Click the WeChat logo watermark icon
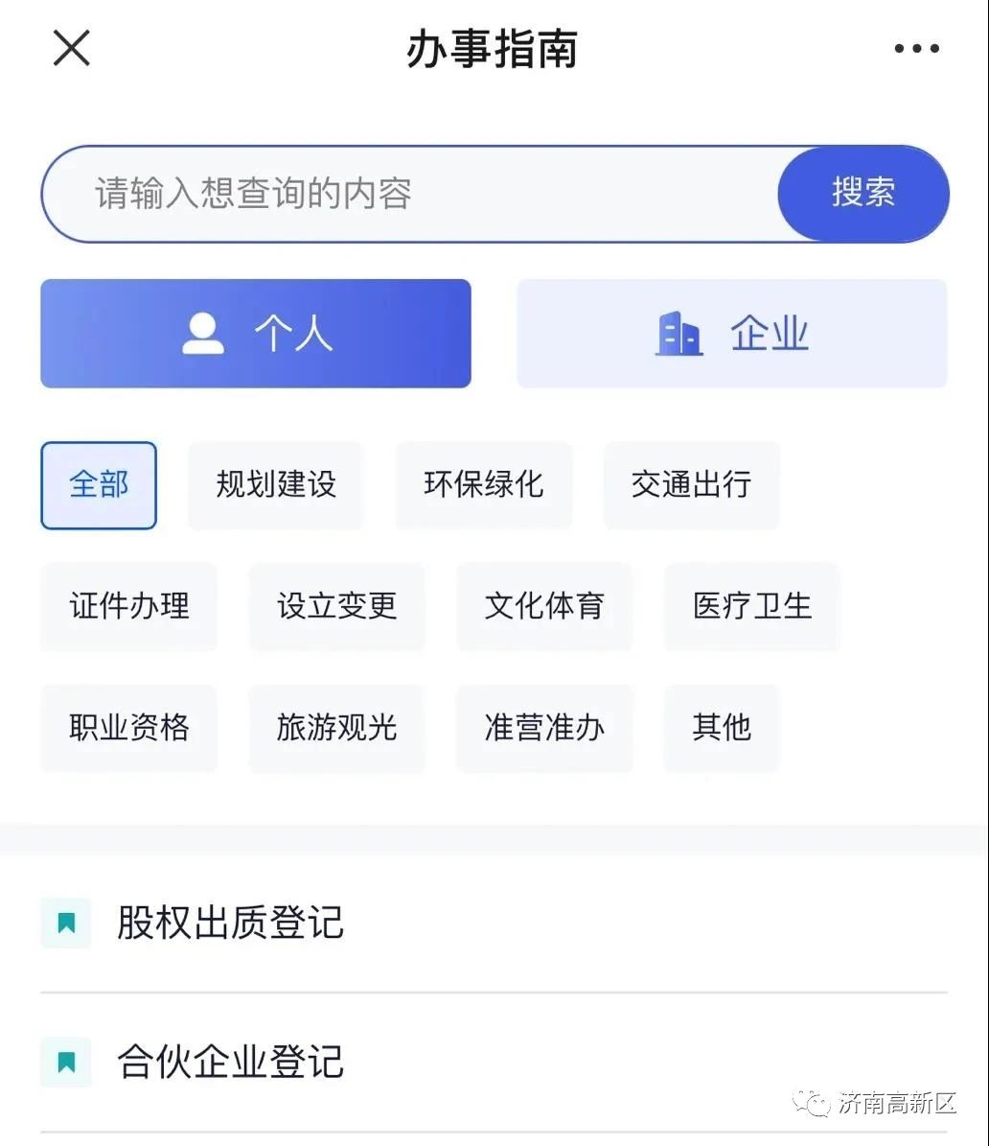The width and height of the screenshot is (989, 1146). [x=813, y=1102]
